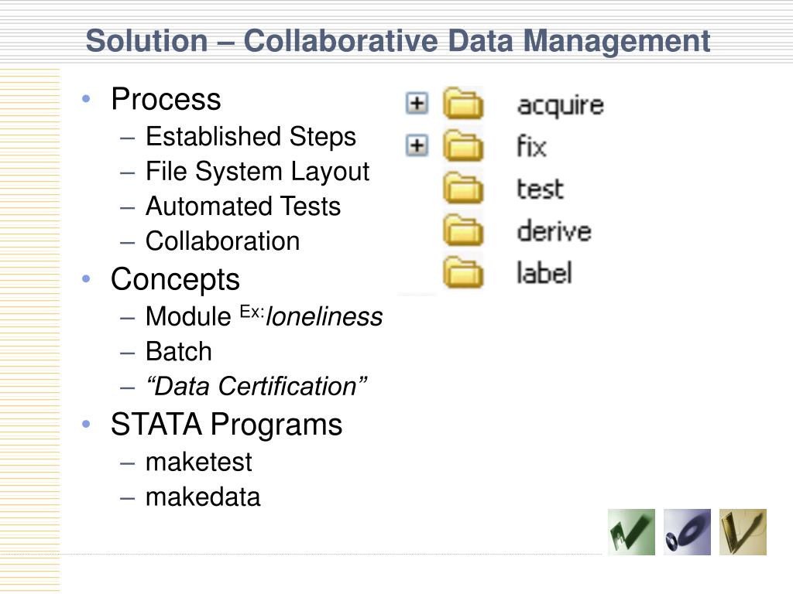The height and width of the screenshot is (594, 793).
Task: Click the italic loneliness example word
Action: click(x=324, y=317)
